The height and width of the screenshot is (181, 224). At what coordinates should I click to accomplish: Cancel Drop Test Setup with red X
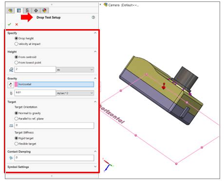[x=17, y=24]
